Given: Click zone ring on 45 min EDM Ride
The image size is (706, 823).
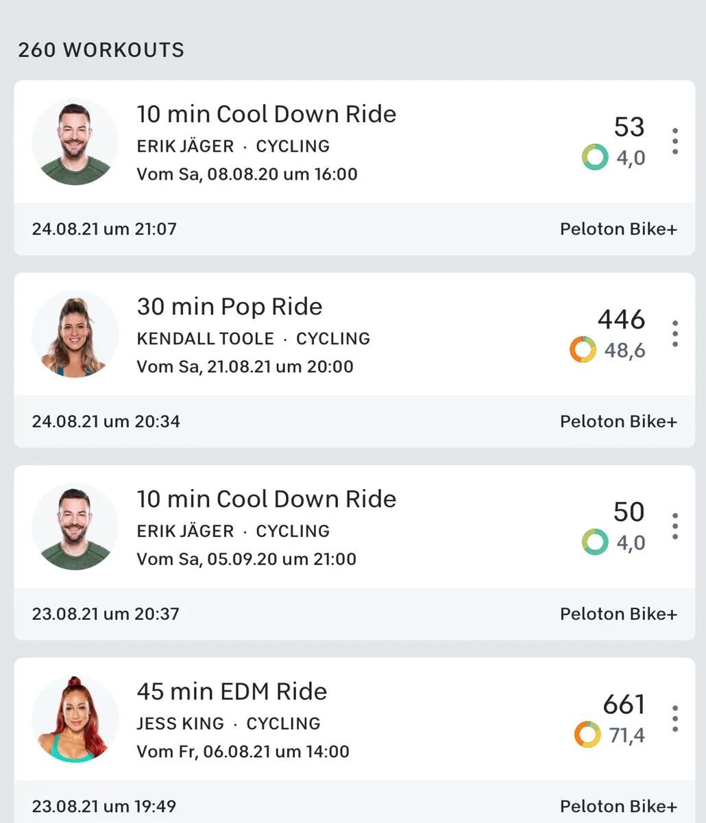Looking at the screenshot, I should [x=587, y=735].
